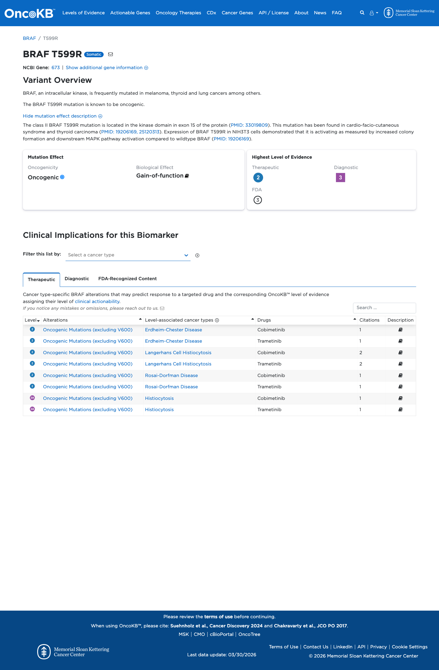Image resolution: width=439 pixels, height=670 pixels.
Task: Click the FDA level 3 outlined circle
Action: pyautogui.click(x=258, y=200)
